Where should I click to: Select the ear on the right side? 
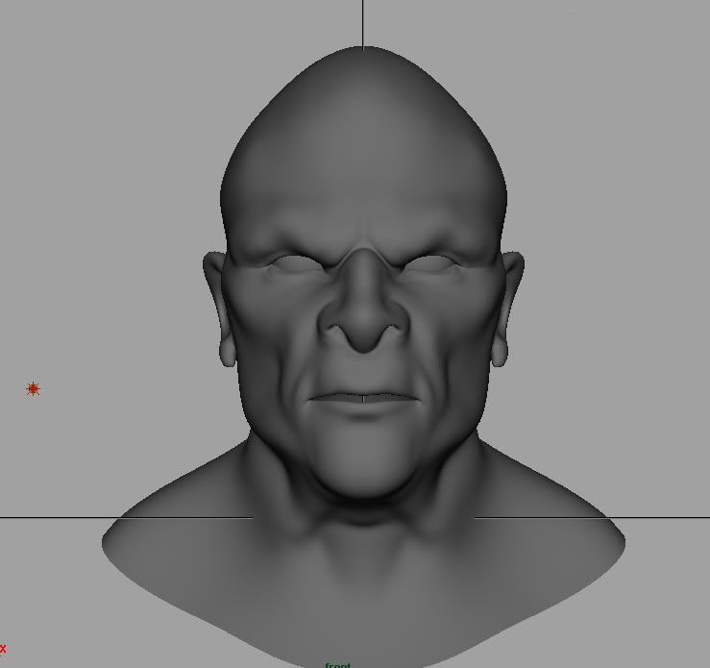tap(508, 308)
